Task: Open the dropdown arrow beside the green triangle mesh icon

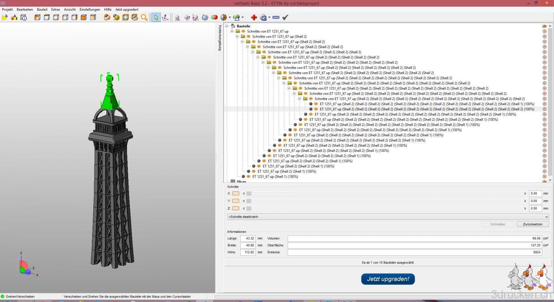Action: click(x=242, y=17)
